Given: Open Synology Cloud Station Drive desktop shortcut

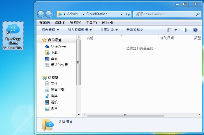Looking at the screenshot, I should [13, 36].
